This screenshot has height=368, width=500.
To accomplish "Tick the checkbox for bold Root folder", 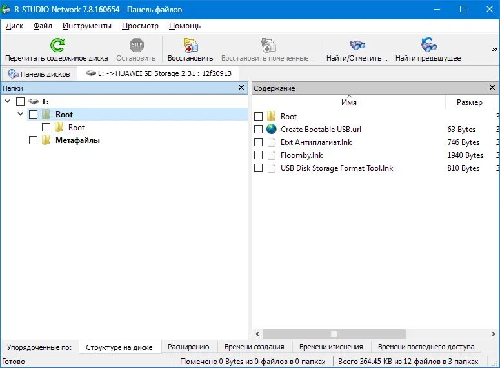I will (x=33, y=114).
